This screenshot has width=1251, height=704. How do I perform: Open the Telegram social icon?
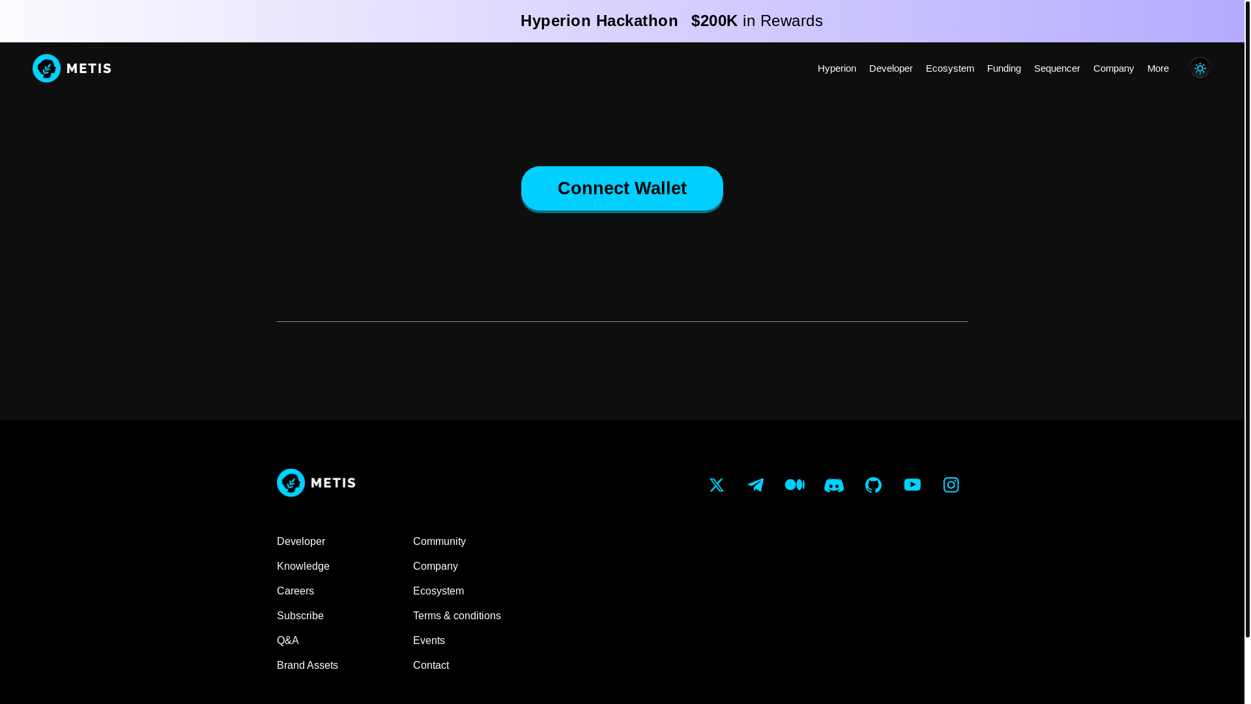click(755, 485)
